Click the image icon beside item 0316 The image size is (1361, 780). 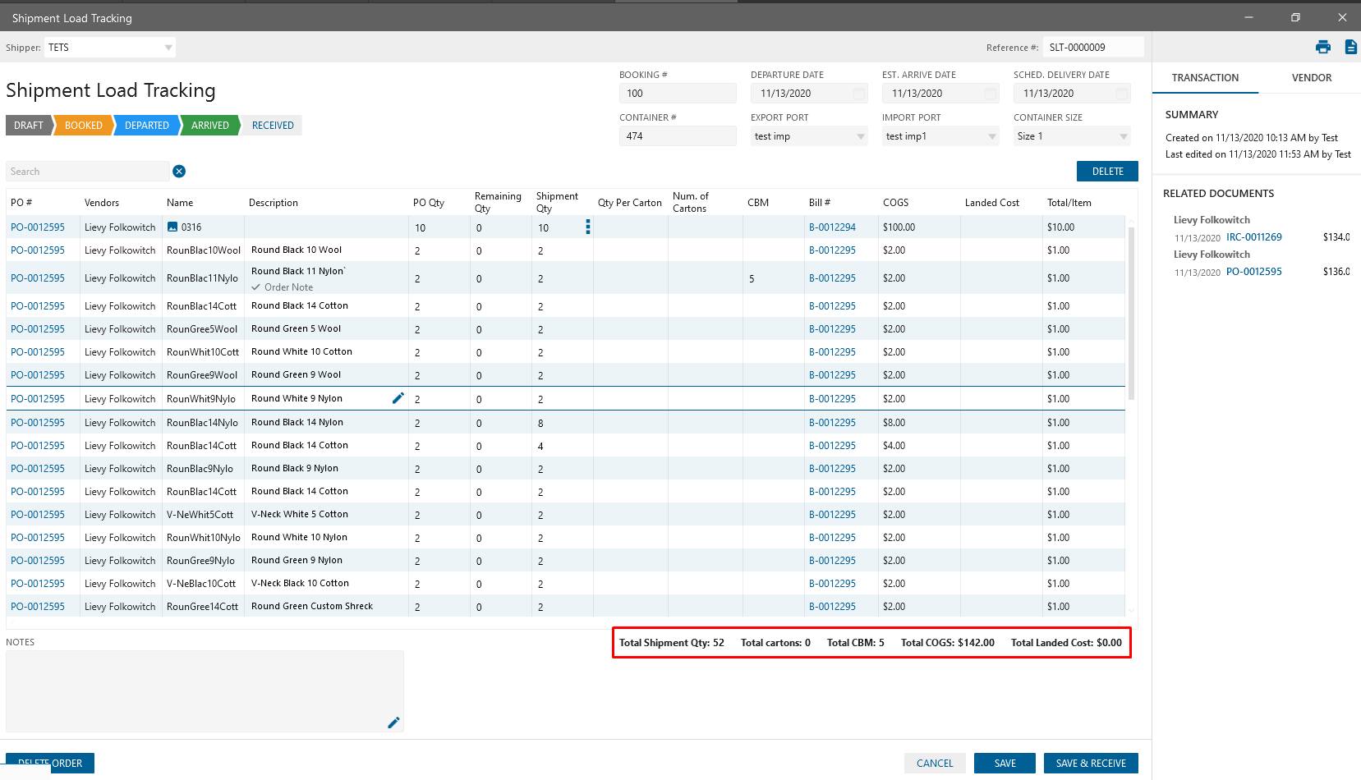pos(172,227)
